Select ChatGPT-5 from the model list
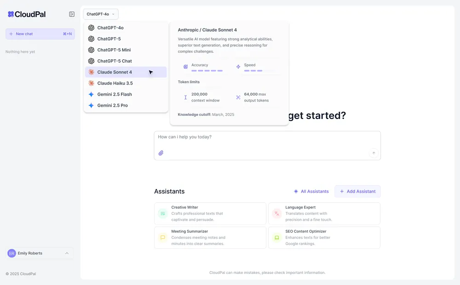 [x=126, y=39]
